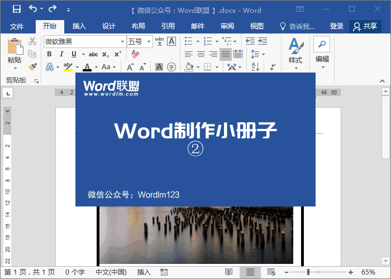Click the phonetic guide wén icon
This screenshot has height=279, width=391.
coord(159,41)
